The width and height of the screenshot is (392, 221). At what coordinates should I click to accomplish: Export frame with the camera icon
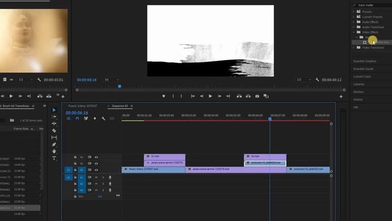[257, 96]
